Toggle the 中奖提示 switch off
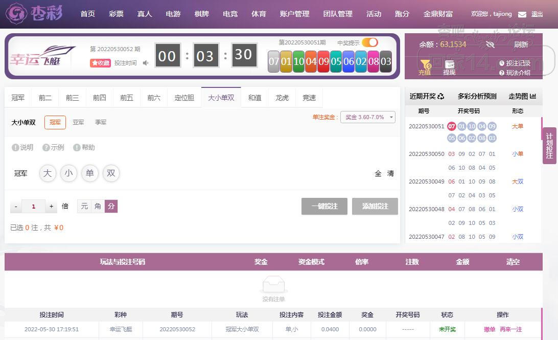The height and width of the screenshot is (340, 558). pyautogui.click(x=369, y=42)
